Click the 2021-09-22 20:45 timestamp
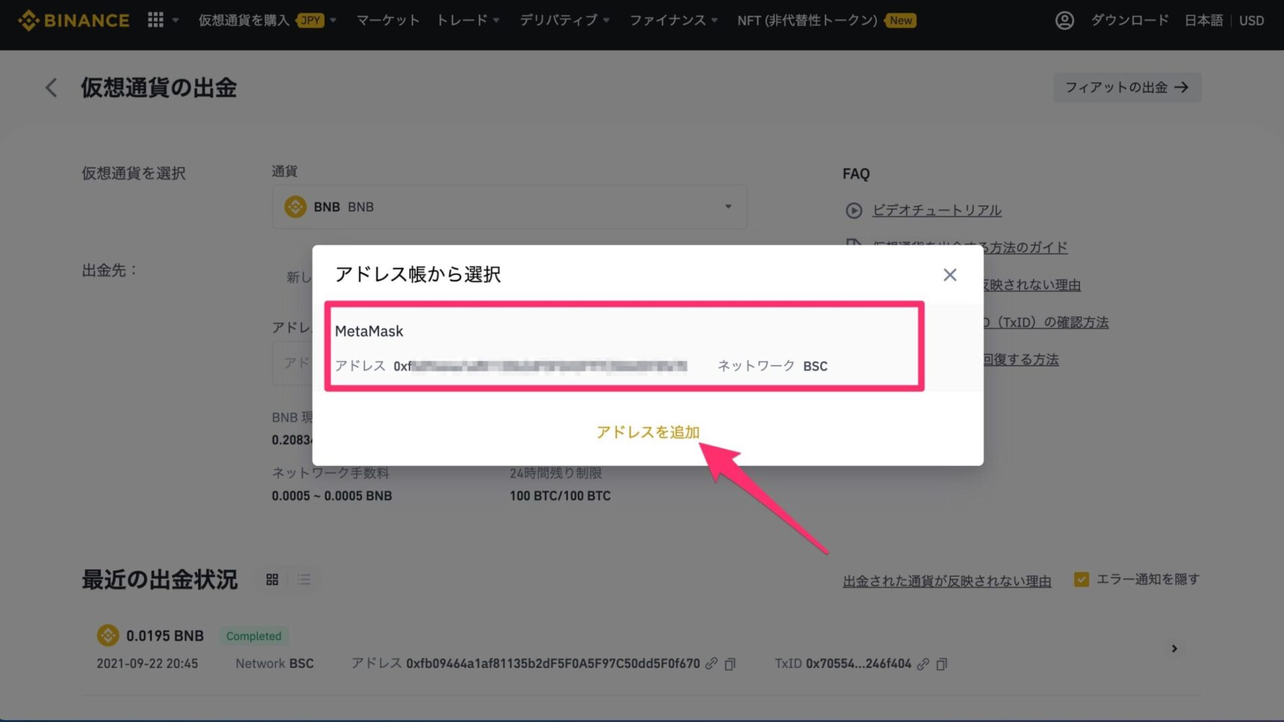The image size is (1284, 722). tap(147, 663)
